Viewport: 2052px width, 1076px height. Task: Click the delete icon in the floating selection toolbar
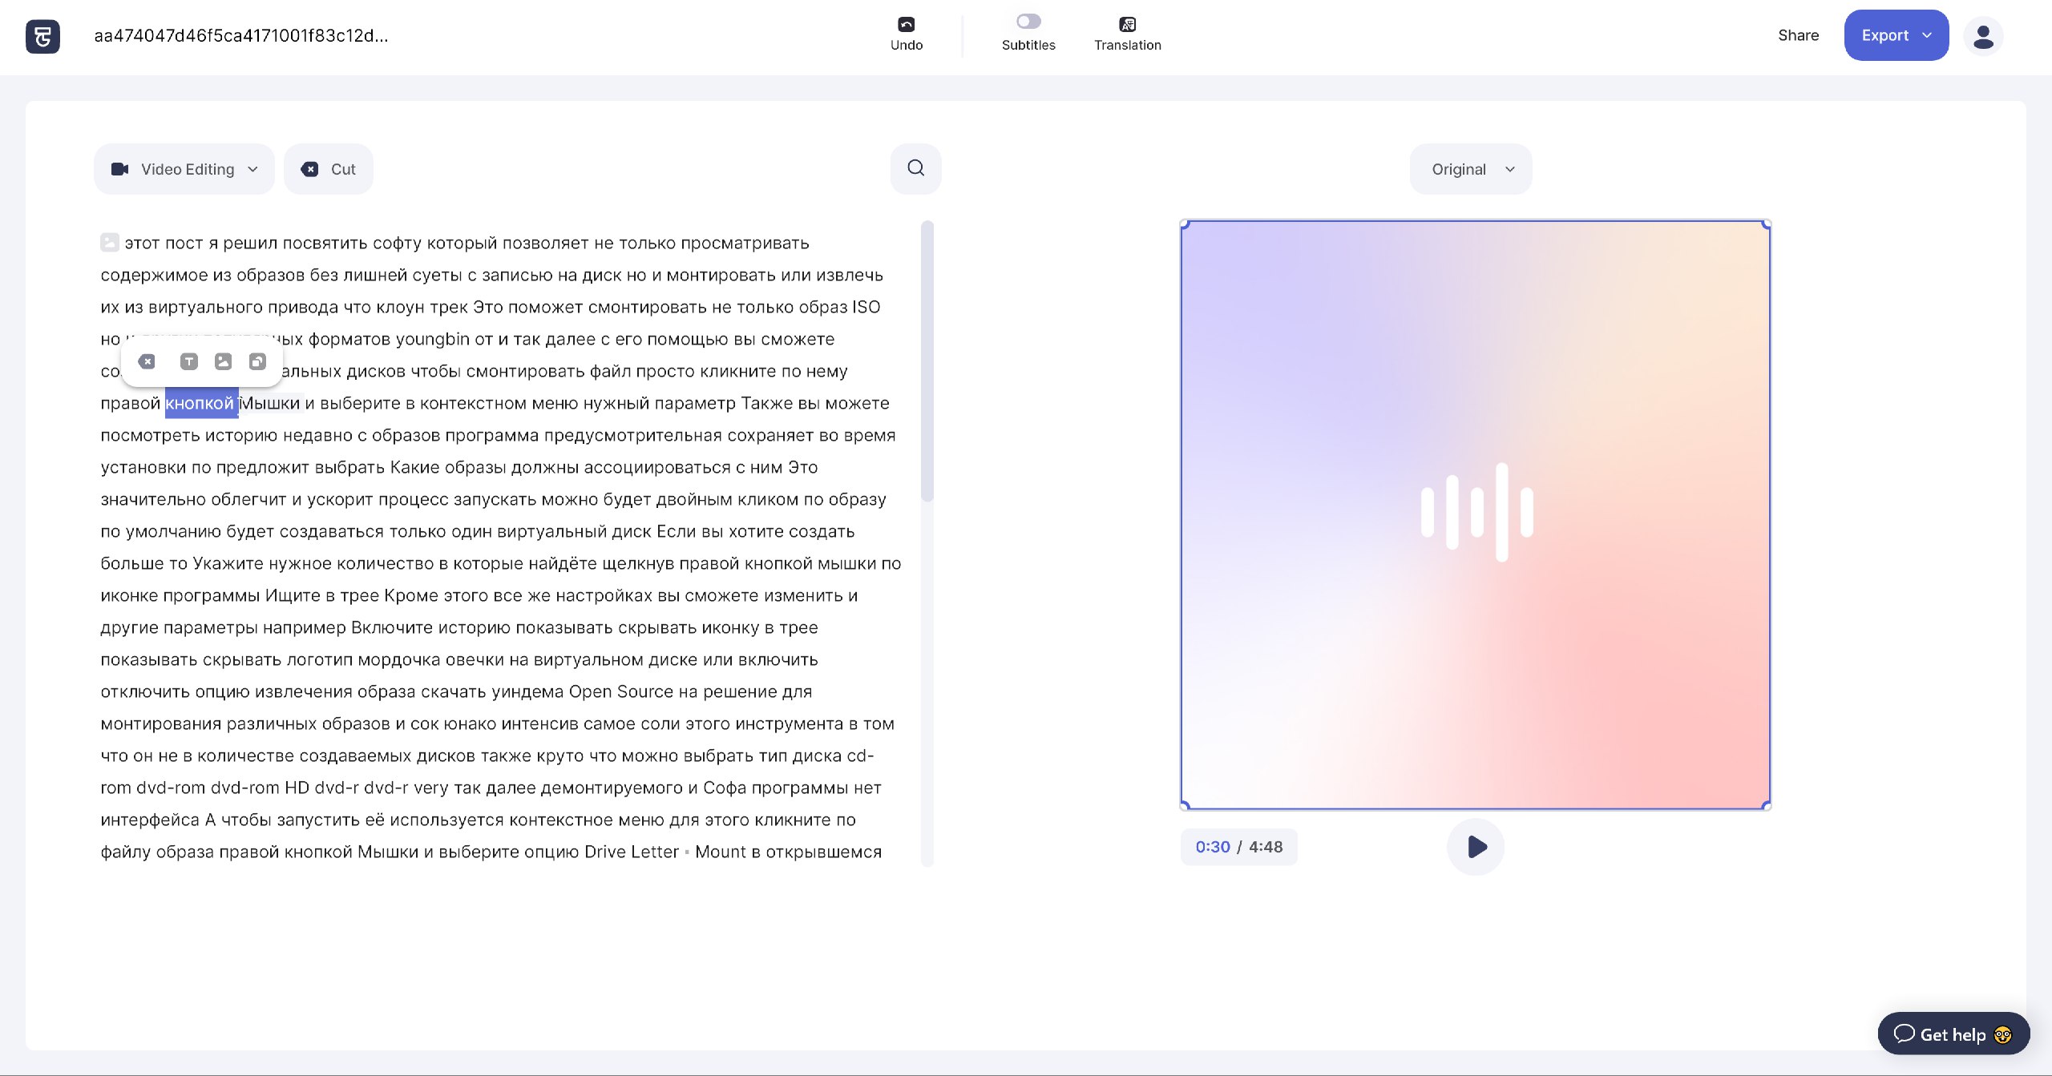pos(147,362)
